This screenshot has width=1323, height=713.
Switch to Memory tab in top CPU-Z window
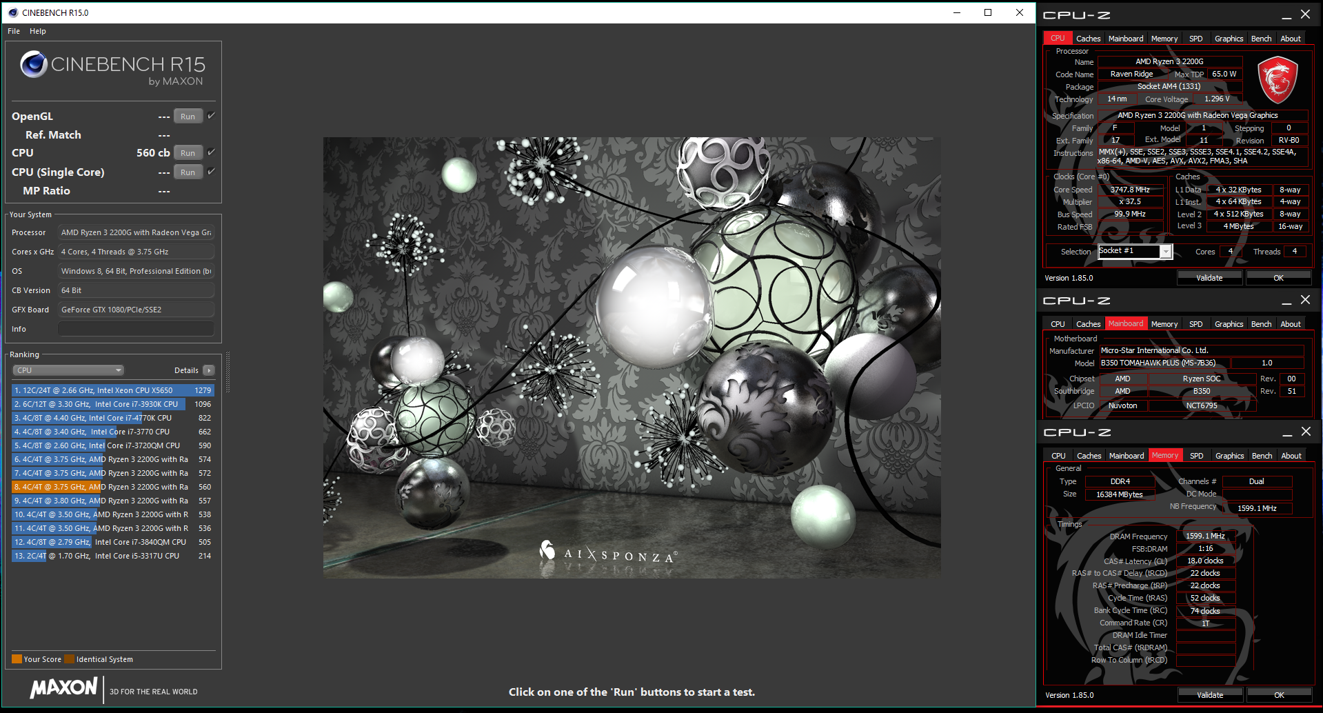[x=1164, y=39]
